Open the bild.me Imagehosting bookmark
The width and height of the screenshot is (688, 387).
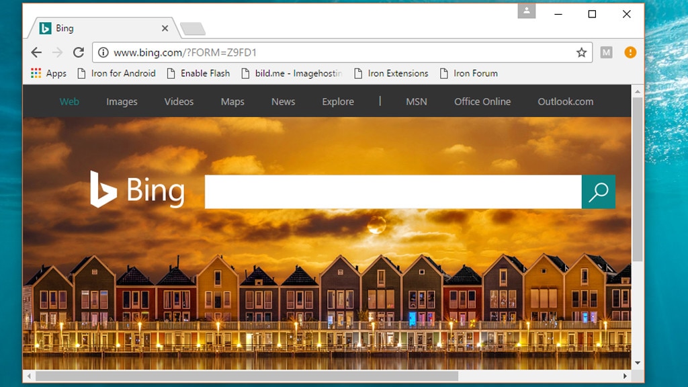(x=292, y=73)
